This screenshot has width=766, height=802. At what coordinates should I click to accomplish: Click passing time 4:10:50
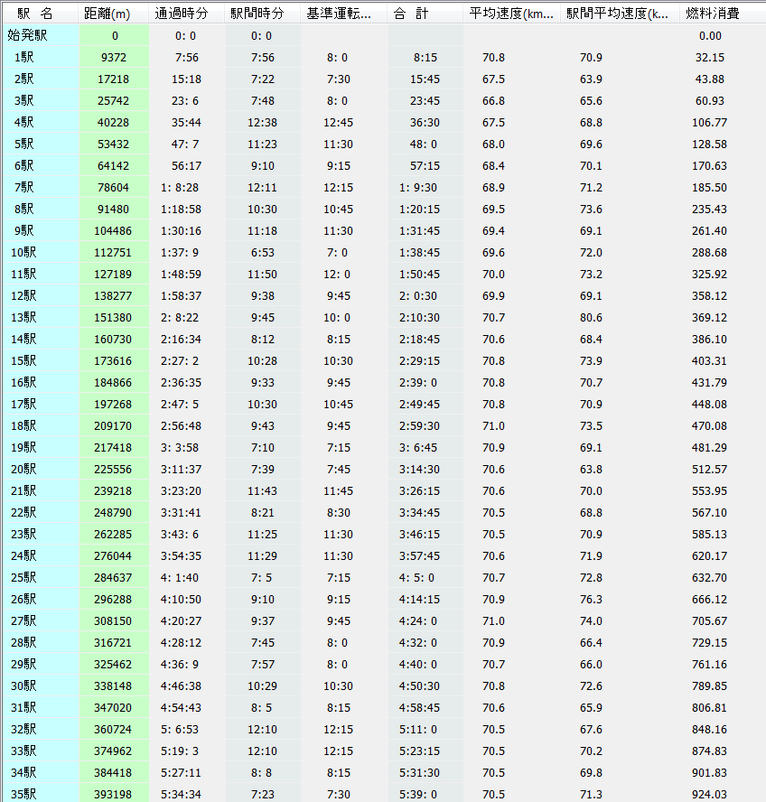[182, 599]
